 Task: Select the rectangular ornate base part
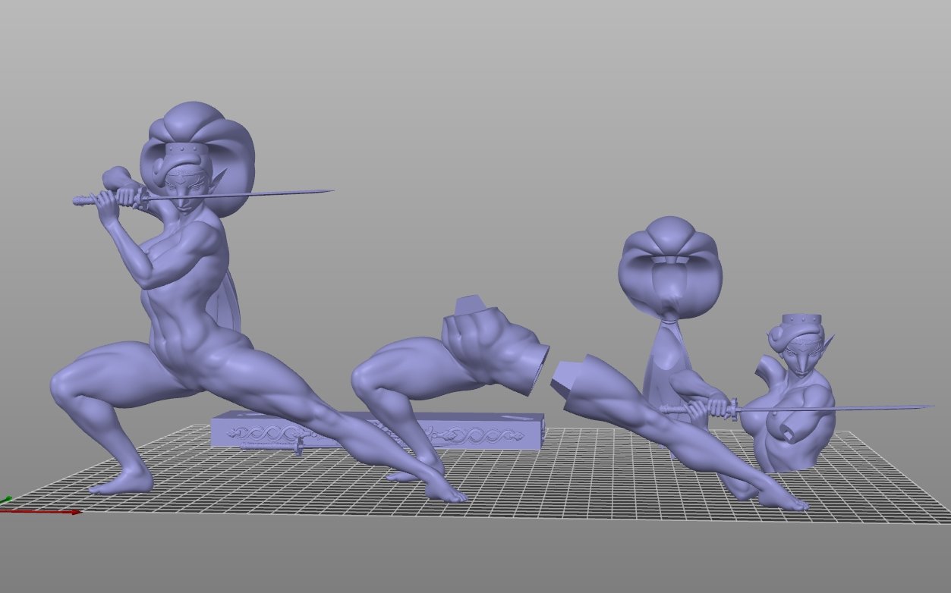point(501,431)
